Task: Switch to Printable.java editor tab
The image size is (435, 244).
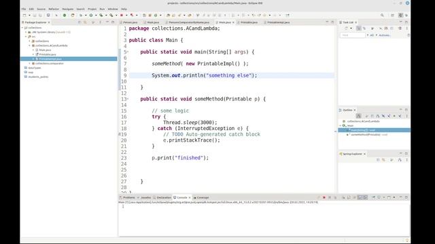Action: (x=249, y=22)
